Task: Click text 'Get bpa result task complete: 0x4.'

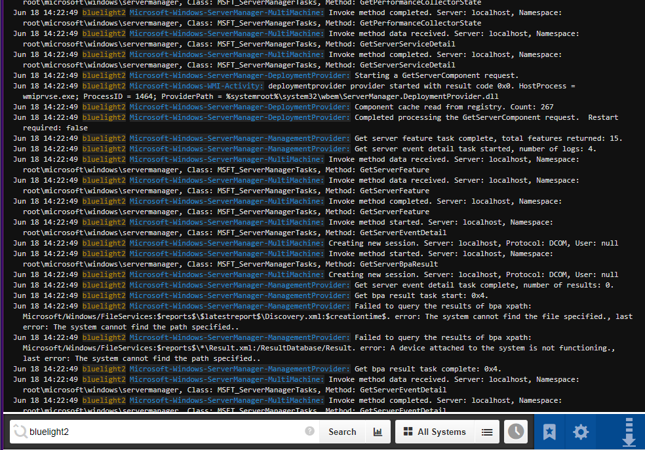Action: (x=428, y=369)
